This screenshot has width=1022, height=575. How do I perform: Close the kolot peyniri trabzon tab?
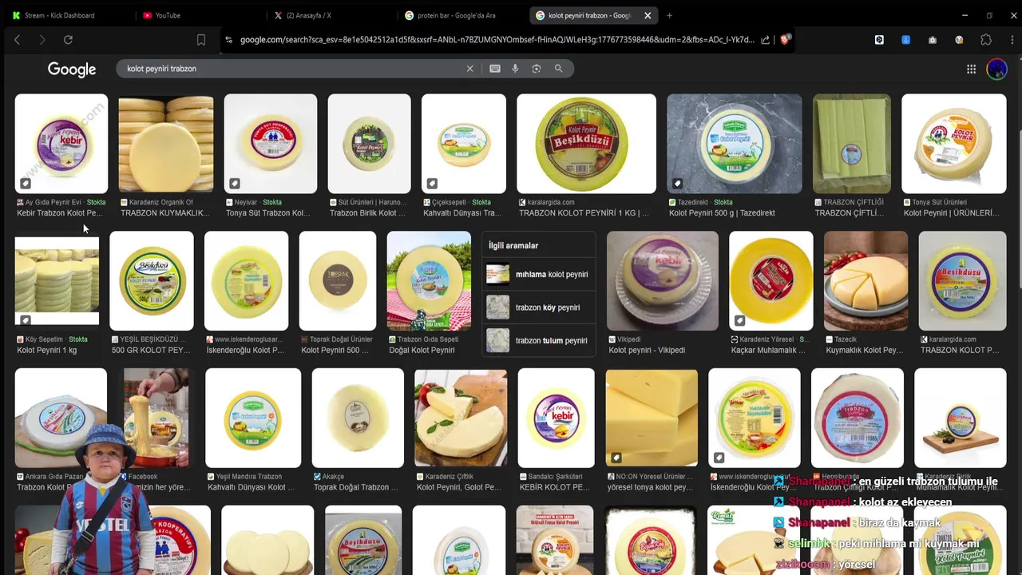point(648,15)
